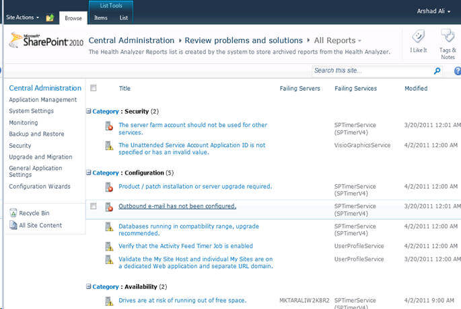Open Configuration Wizards in sidebar
This screenshot has width=461, height=309.
pos(40,186)
